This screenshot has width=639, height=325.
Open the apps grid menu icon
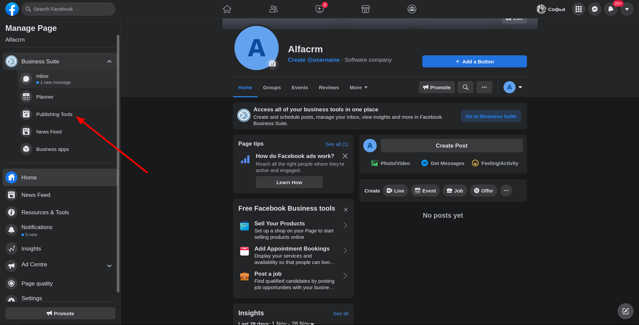point(579,9)
